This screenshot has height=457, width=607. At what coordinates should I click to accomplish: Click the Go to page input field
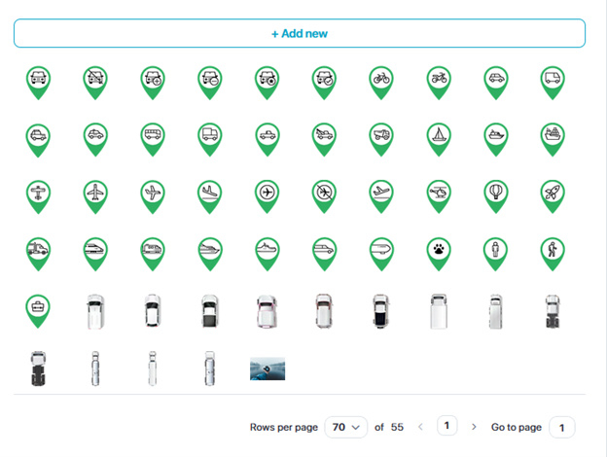pyautogui.click(x=562, y=427)
